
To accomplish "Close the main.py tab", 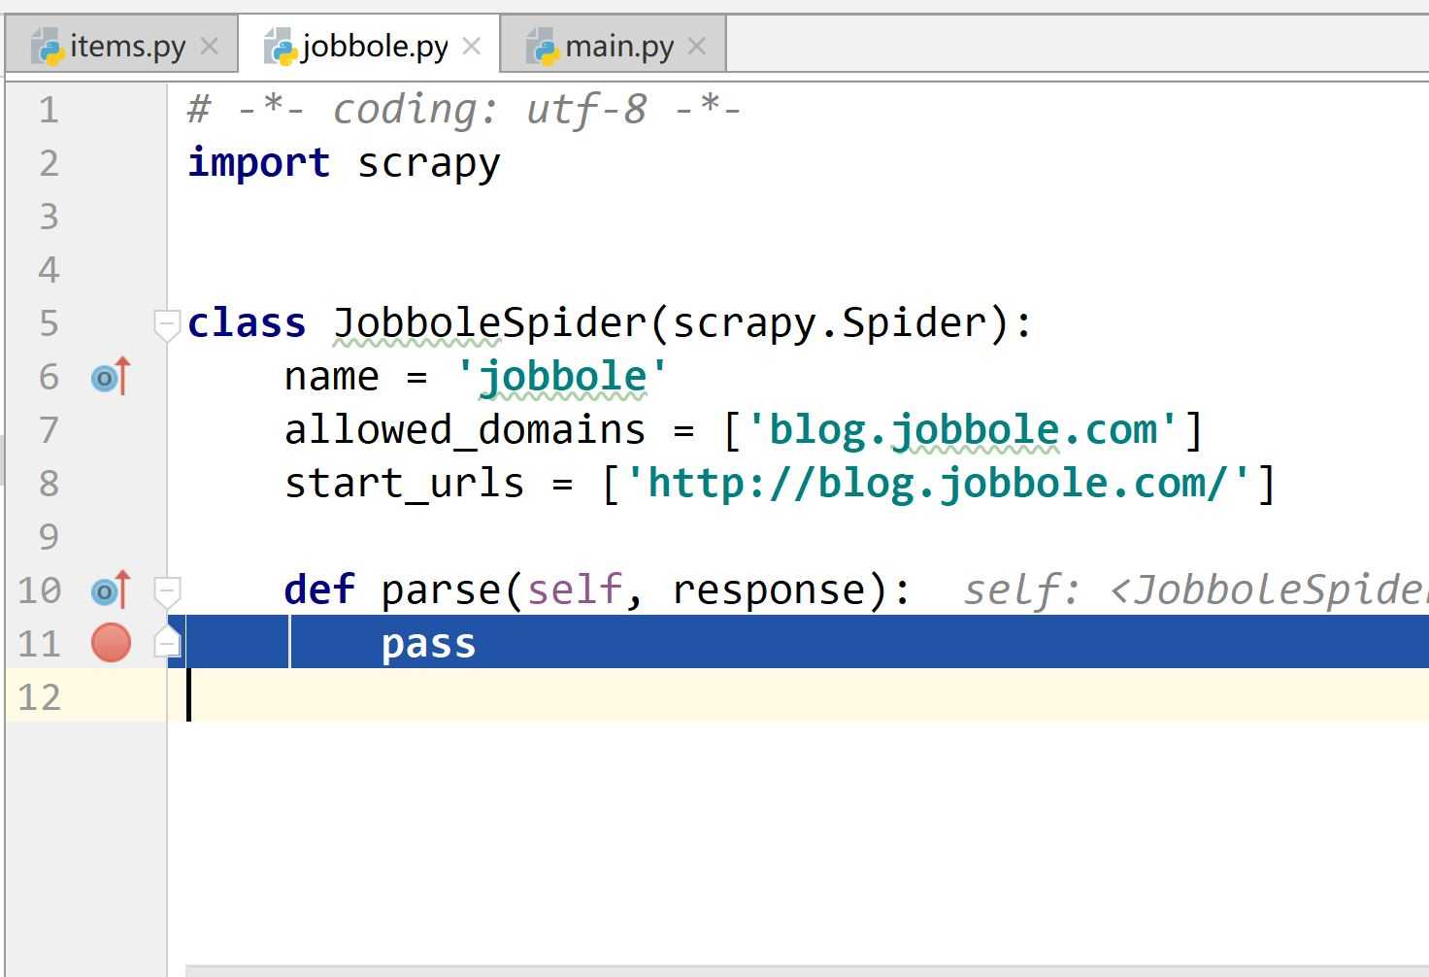I will pyautogui.click(x=696, y=46).
